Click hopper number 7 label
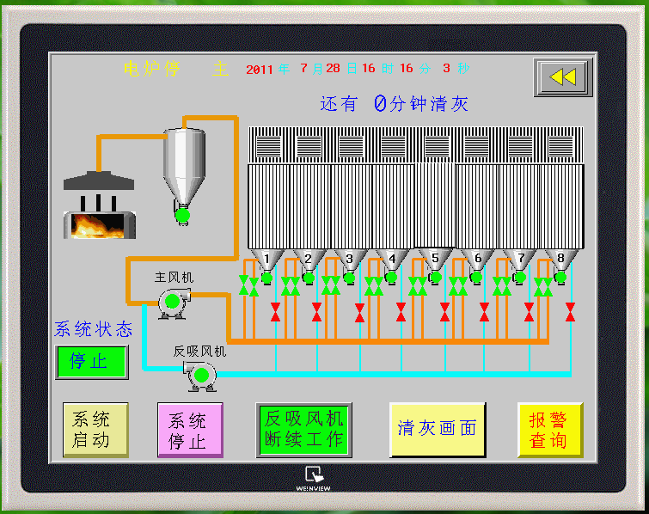The height and width of the screenshot is (514, 649). click(x=521, y=258)
